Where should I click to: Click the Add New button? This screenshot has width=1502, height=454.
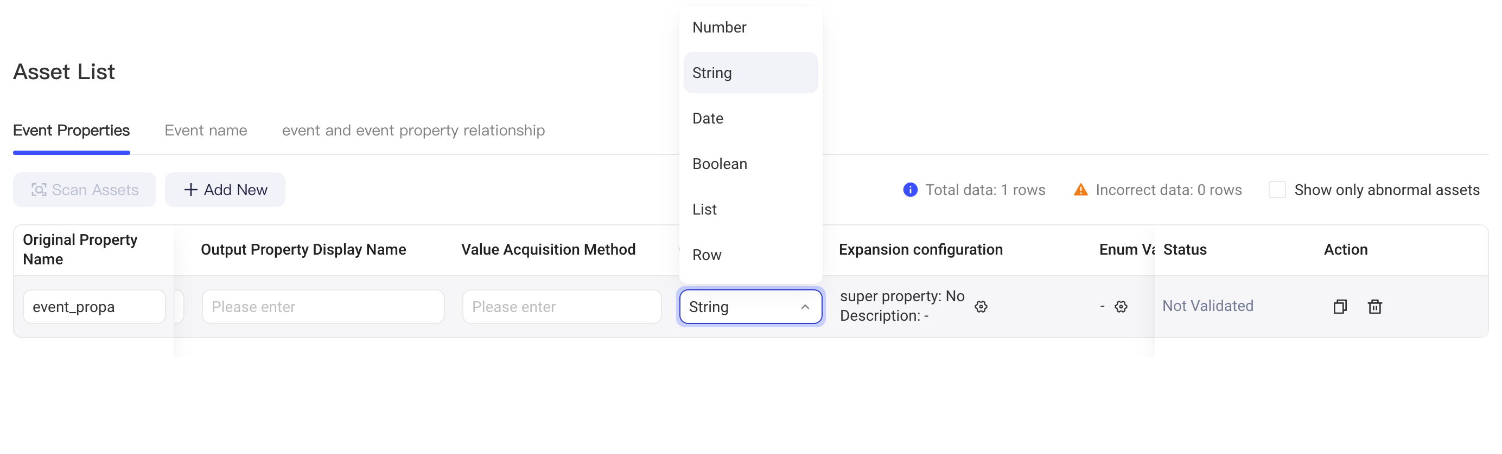[x=225, y=190]
